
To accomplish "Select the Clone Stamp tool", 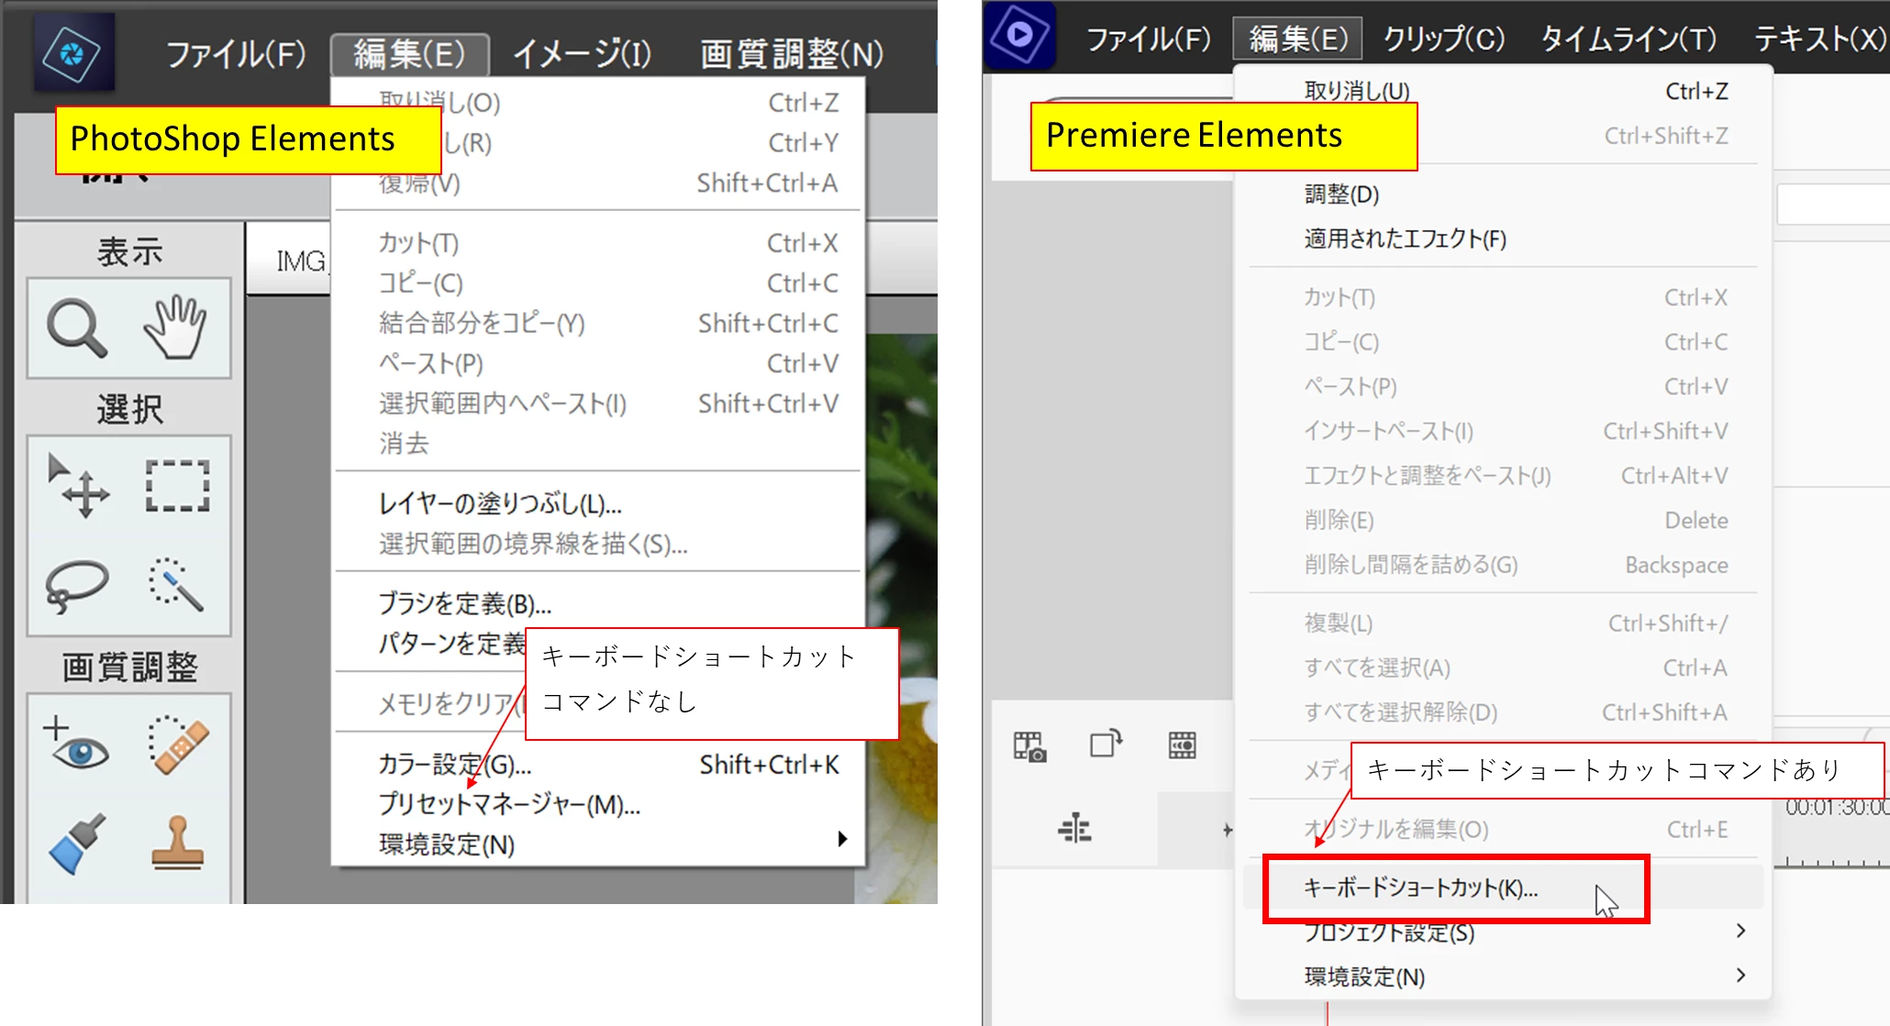I will coord(178,844).
